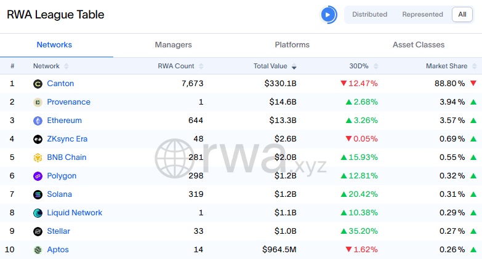Viewport: 482px width, 259px height.
Task: Click the blue play button icon
Action: [328, 14]
